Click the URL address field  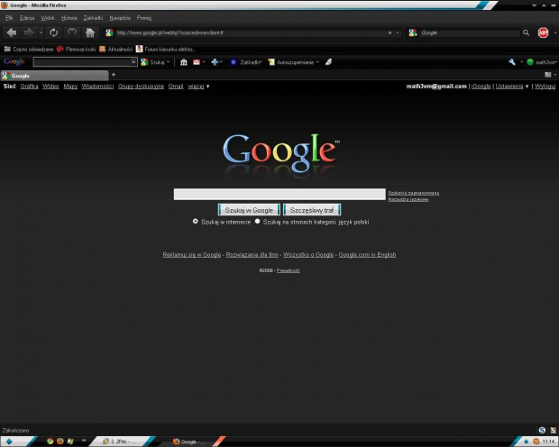pyautogui.click(x=251, y=32)
